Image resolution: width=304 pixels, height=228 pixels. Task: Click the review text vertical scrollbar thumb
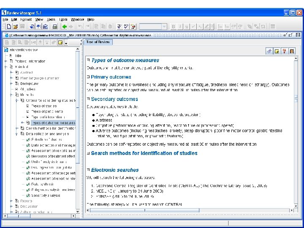click(296, 98)
